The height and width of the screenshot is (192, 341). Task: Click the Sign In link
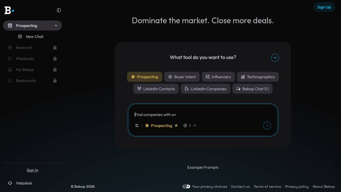pyautogui.click(x=32, y=170)
